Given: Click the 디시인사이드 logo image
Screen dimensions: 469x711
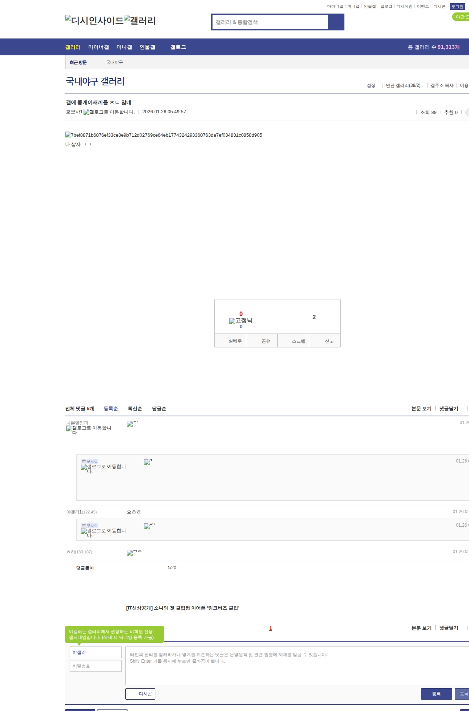Looking at the screenshot, I should tap(95, 20).
